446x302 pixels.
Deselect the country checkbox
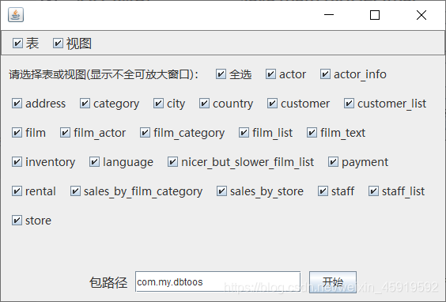[x=205, y=104]
